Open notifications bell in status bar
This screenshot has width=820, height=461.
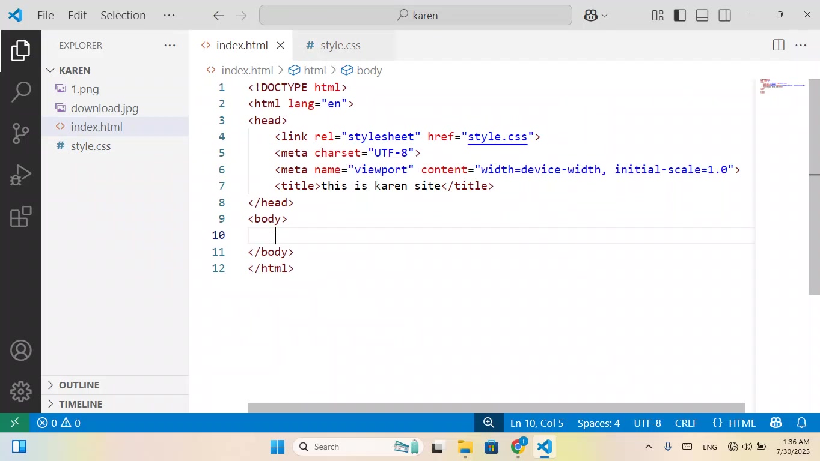coord(802,423)
